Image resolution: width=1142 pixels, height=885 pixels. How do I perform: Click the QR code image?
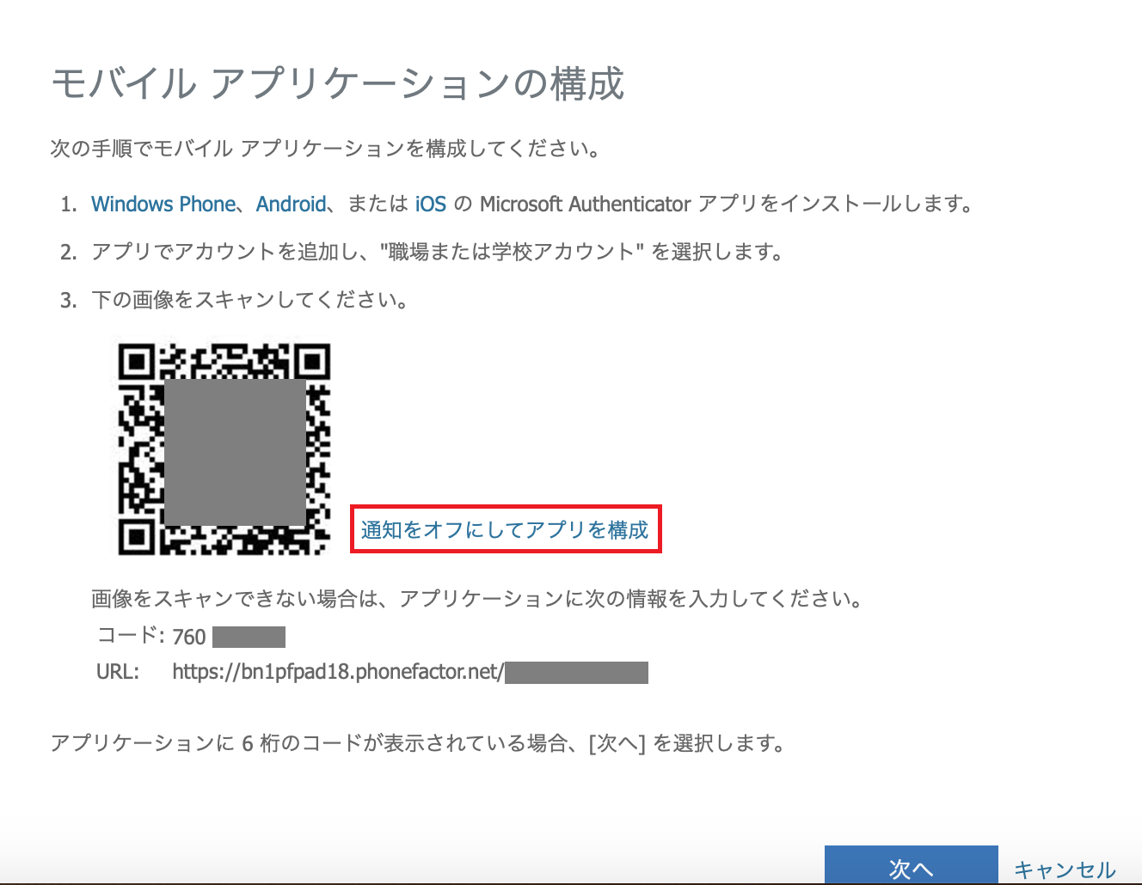(224, 449)
